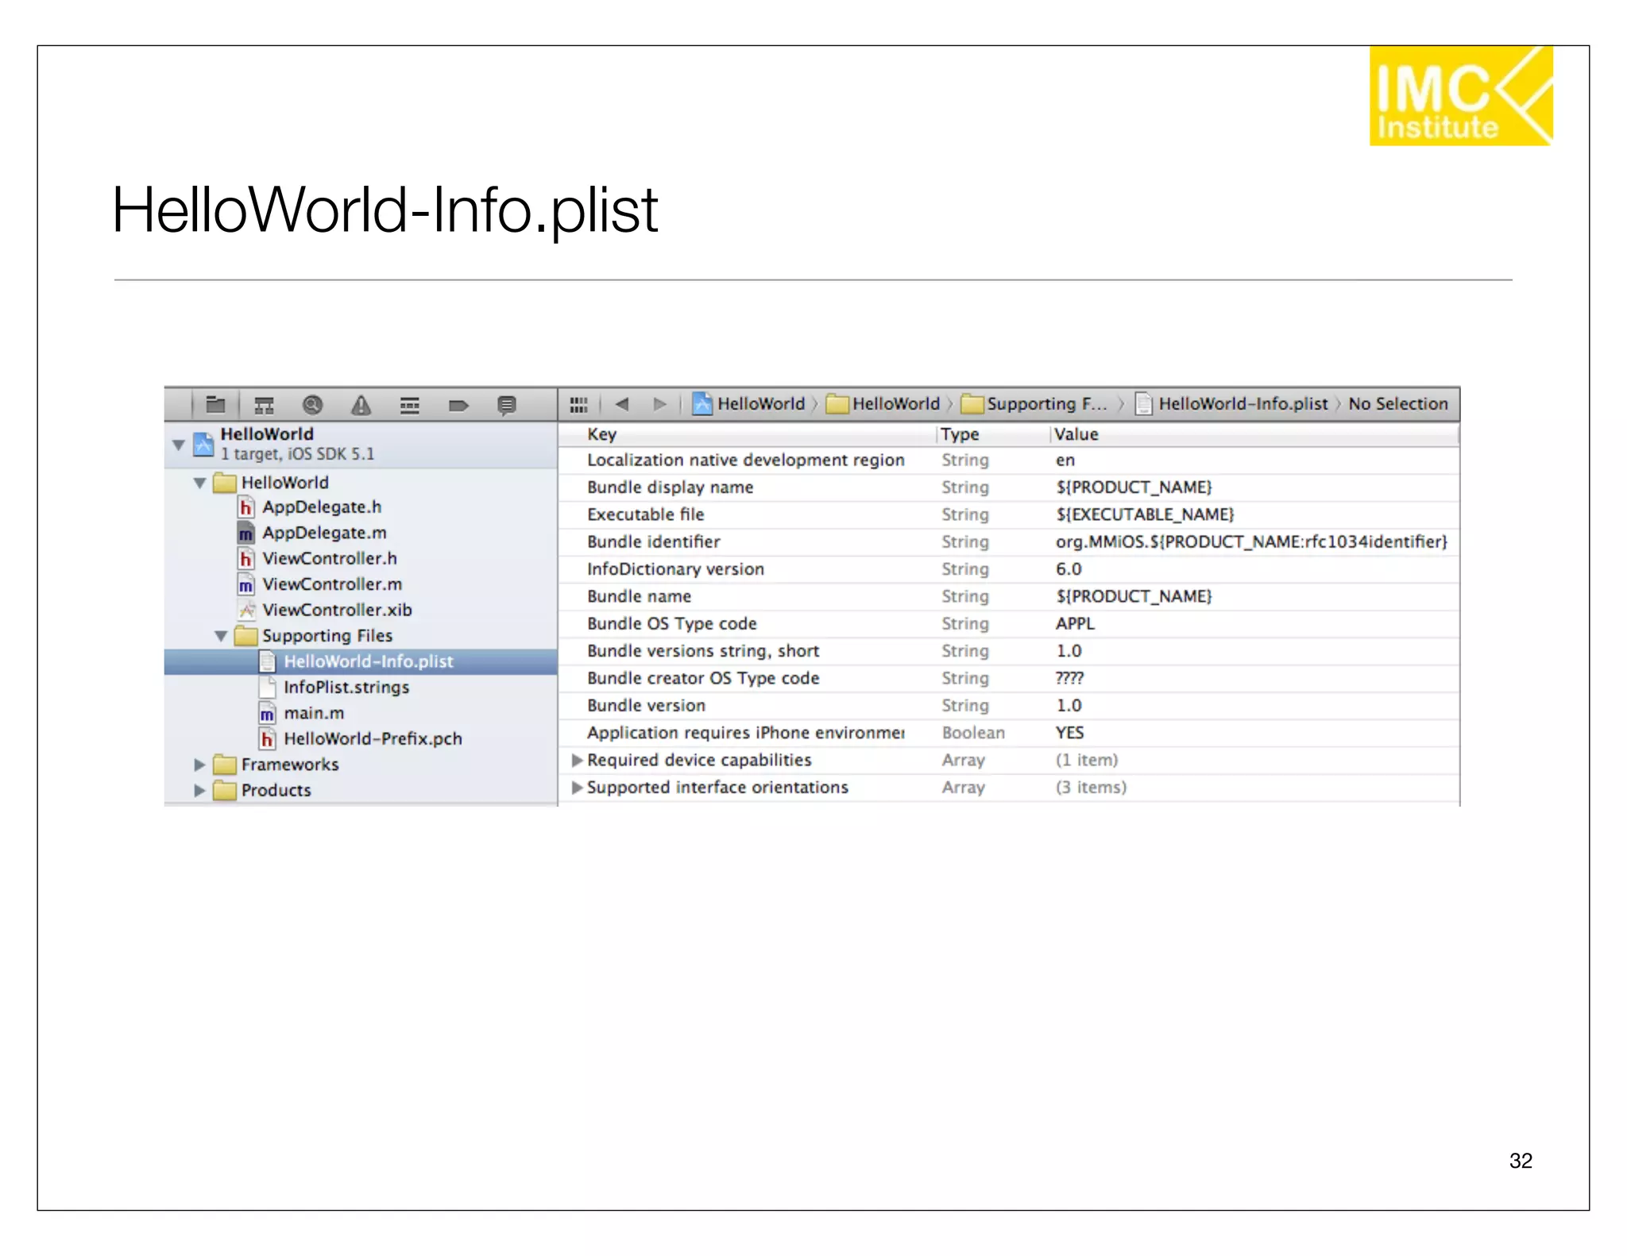Expand the Frameworks group
Image resolution: width=1627 pixels, height=1256 pixels.
pyautogui.click(x=199, y=765)
